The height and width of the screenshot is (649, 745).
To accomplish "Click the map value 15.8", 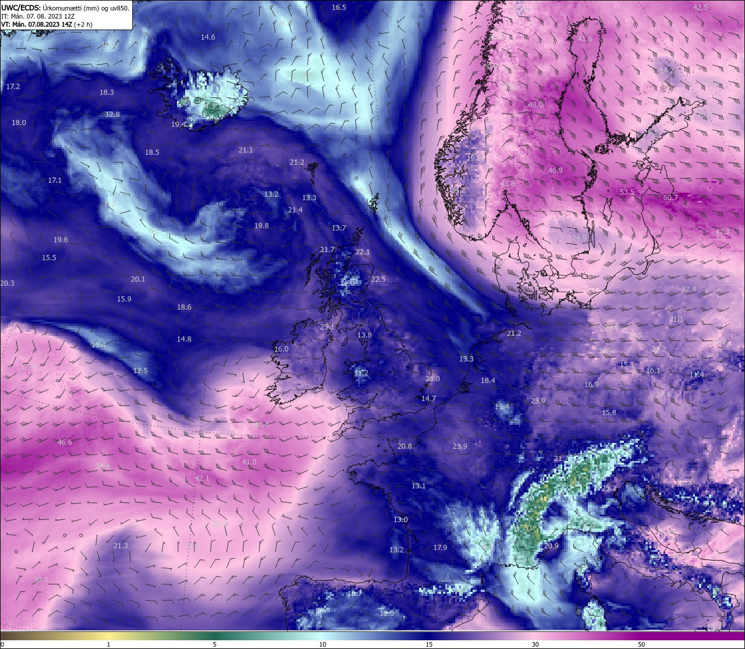I will pyautogui.click(x=609, y=413).
